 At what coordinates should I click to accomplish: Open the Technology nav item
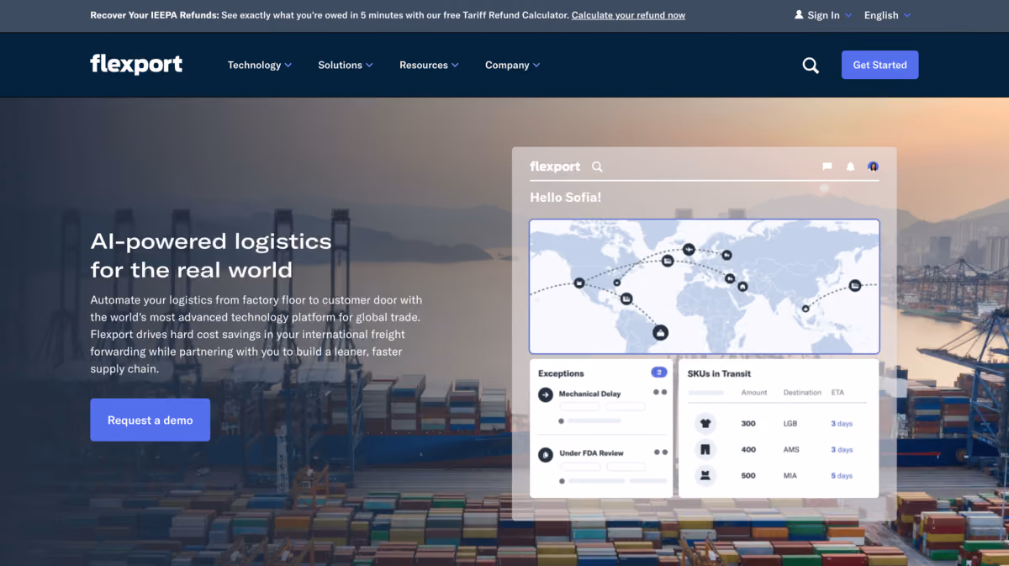pos(254,65)
